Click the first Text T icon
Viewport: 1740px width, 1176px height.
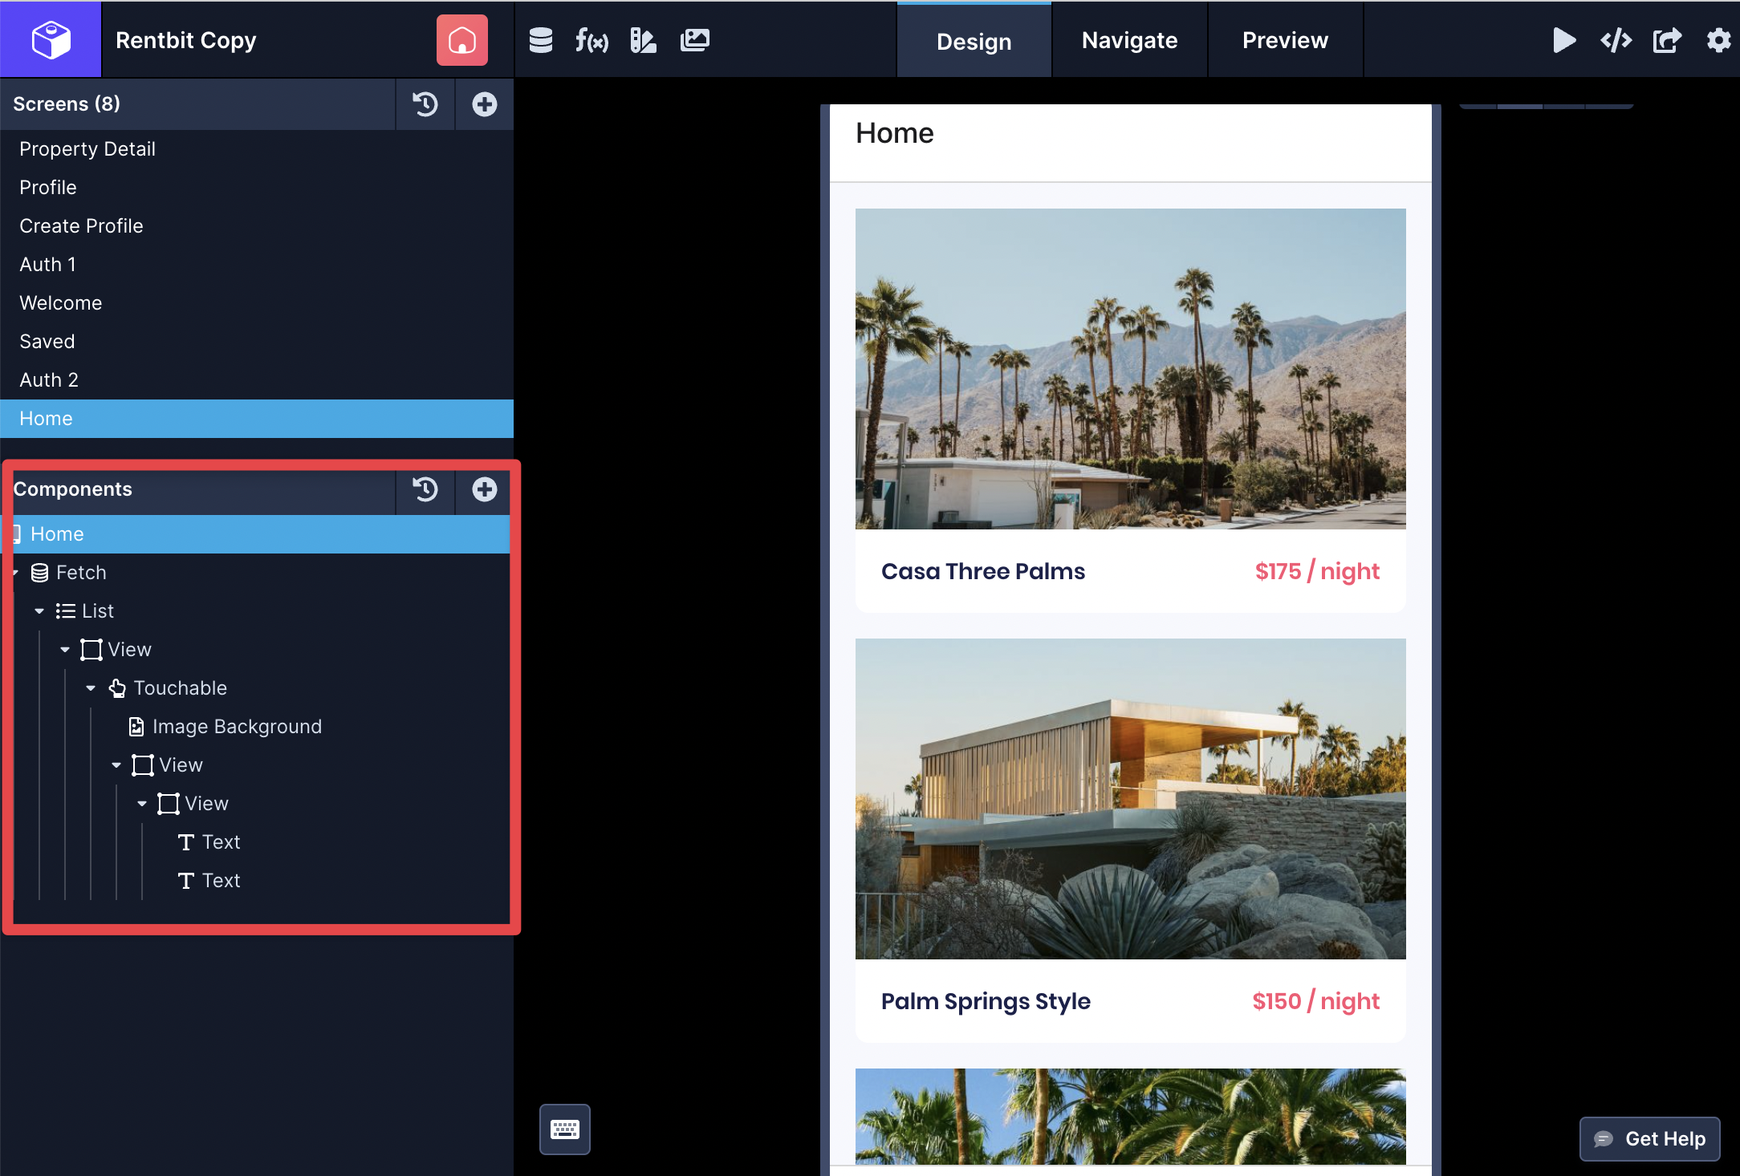tap(186, 842)
